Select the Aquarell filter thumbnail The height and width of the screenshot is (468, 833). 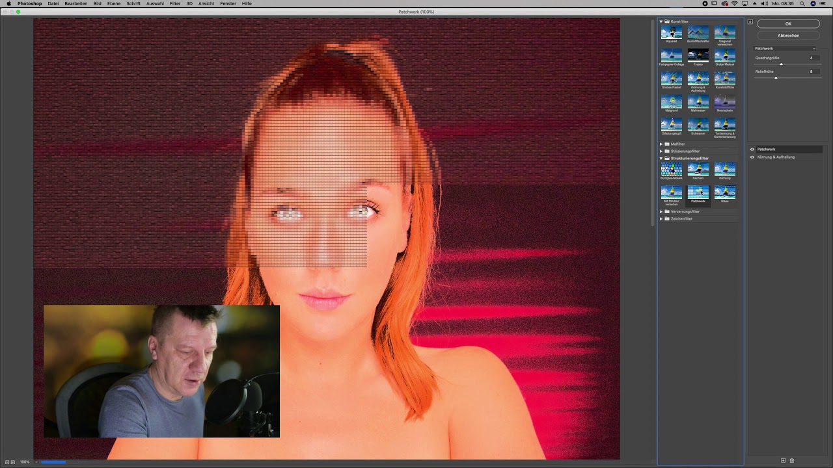point(672,32)
